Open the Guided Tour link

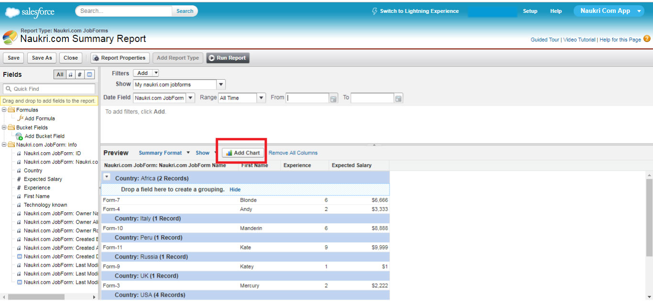(x=544, y=40)
